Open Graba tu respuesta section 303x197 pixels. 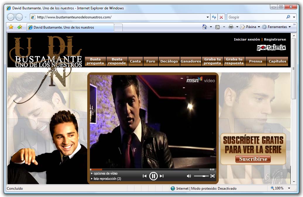pyautogui.click(x=234, y=61)
